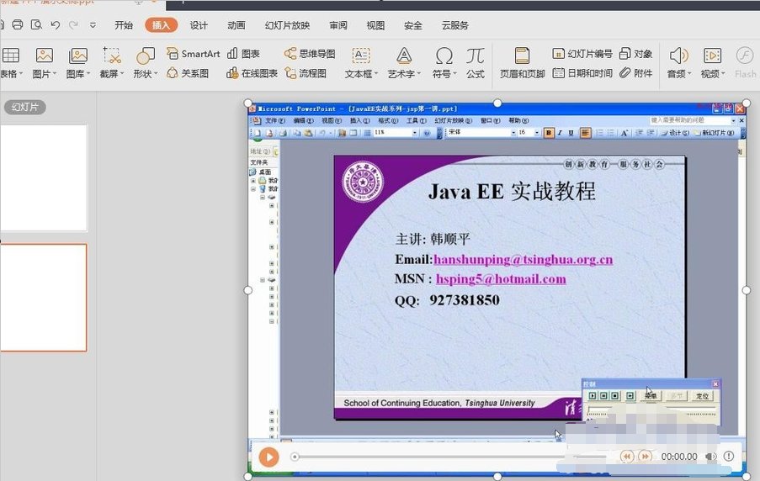Insert a mind map via 思维导图
The height and width of the screenshot is (481, 760).
tap(310, 53)
